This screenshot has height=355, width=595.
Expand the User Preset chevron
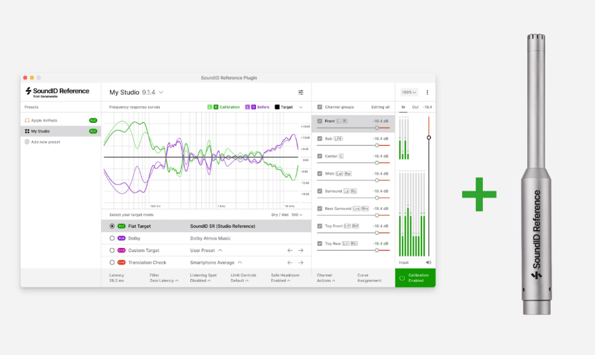coord(220,251)
